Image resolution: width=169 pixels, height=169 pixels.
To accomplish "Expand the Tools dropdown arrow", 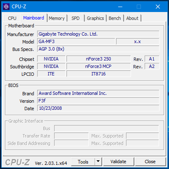I will tap(98, 162).
